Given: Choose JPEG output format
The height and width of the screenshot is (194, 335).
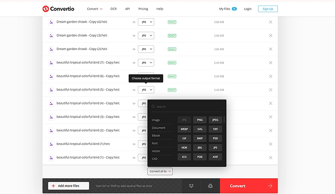Looking at the screenshot, I should [215, 120].
